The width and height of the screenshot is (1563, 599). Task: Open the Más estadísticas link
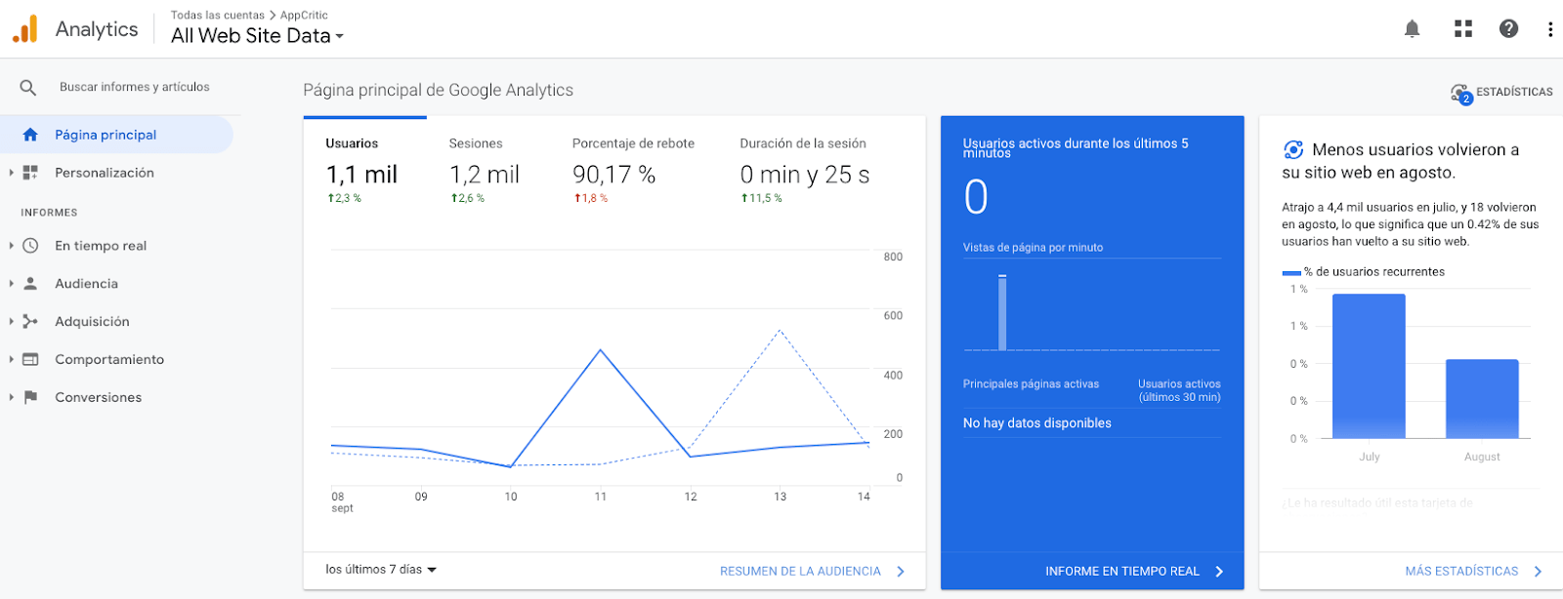coord(1461,572)
